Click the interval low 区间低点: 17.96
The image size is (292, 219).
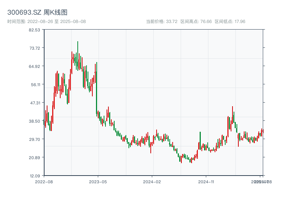[230, 22]
